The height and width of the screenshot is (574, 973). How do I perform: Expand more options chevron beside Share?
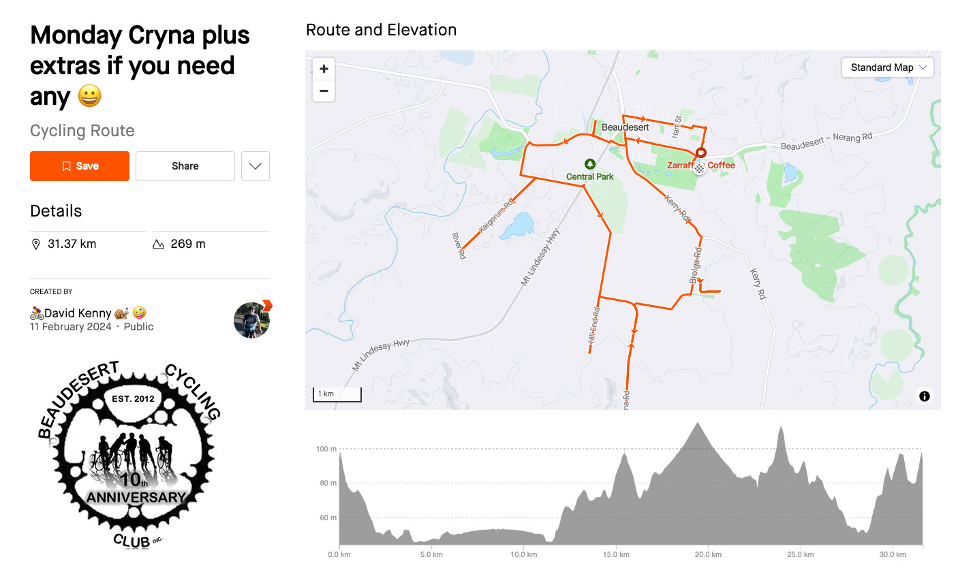[256, 166]
